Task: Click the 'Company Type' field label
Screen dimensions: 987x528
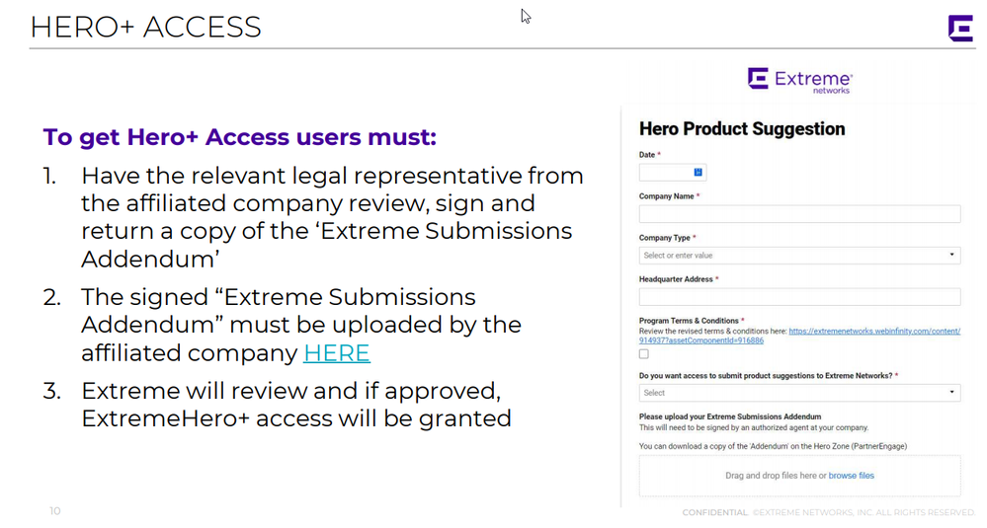Action: point(665,238)
